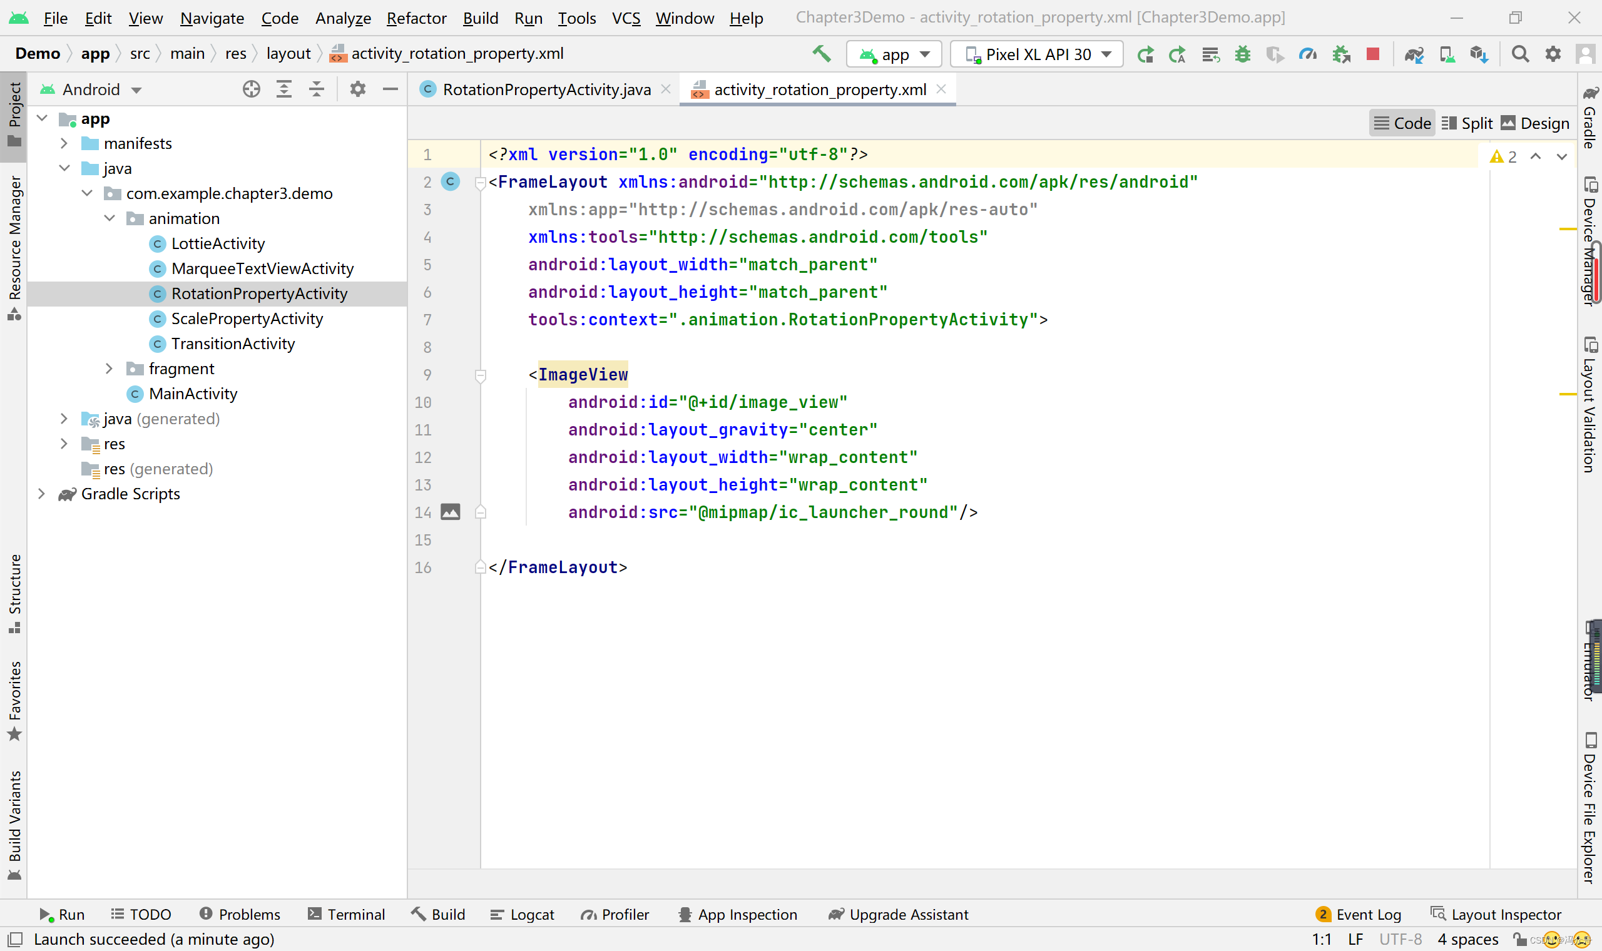The image size is (1602, 951).
Task: Expand the manifests folder
Action: tap(64, 143)
